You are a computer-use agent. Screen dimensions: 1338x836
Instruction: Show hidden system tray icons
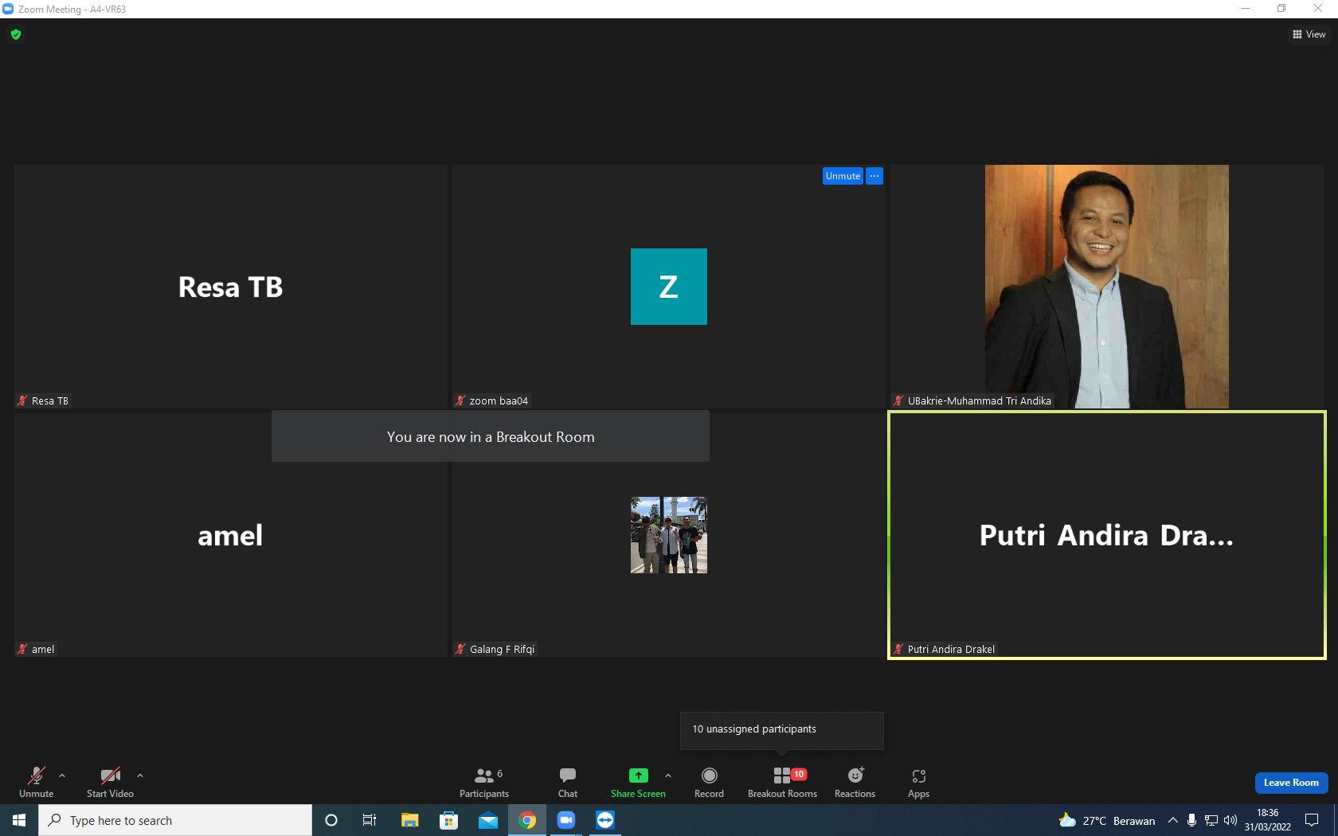coord(1173,820)
